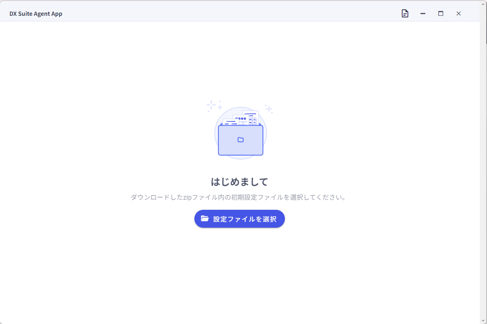Click the open-folder icon inside the blue button
This screenshot has width=487, height=324.
pos(205,219)
